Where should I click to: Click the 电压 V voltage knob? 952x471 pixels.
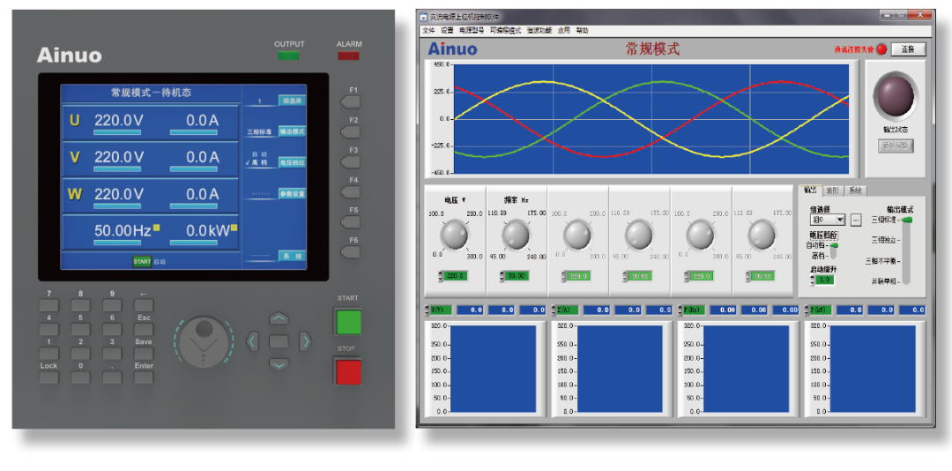[454, 235]
